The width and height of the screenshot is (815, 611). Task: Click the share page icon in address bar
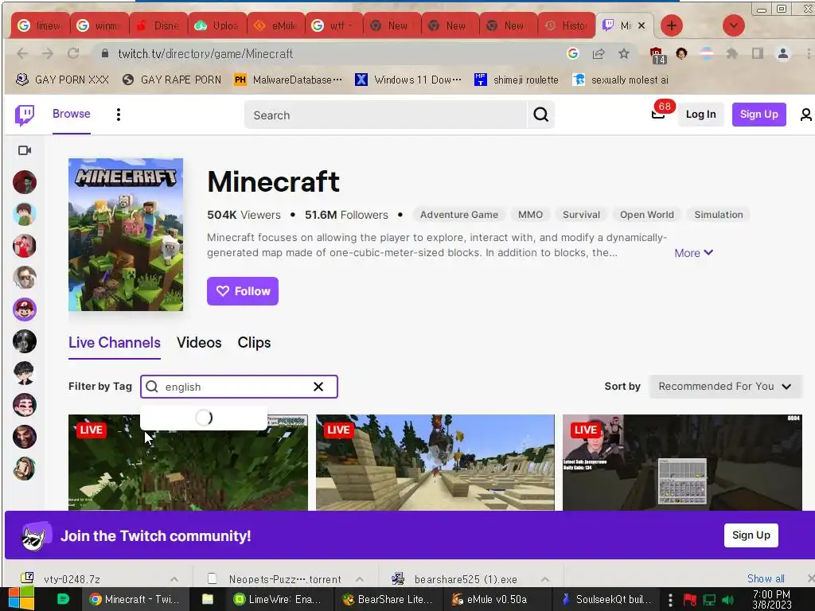click(x=599, y=53)
